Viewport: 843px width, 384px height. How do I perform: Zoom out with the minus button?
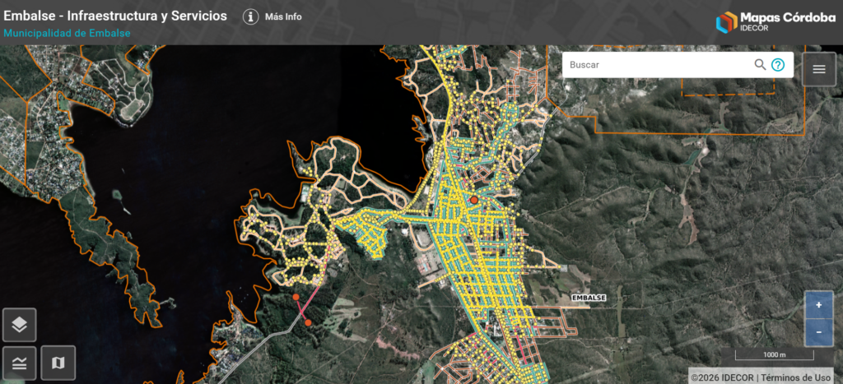(818, 331)
